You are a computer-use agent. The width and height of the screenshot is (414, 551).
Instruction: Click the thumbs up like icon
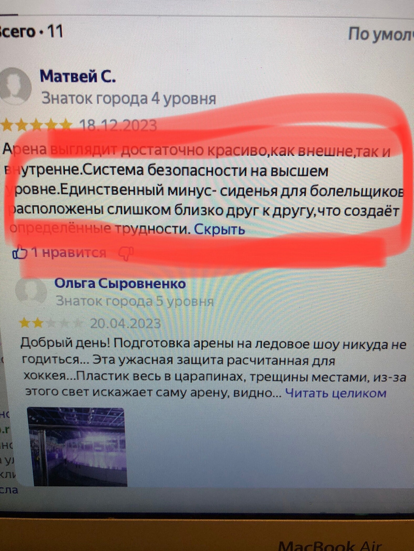20,252
